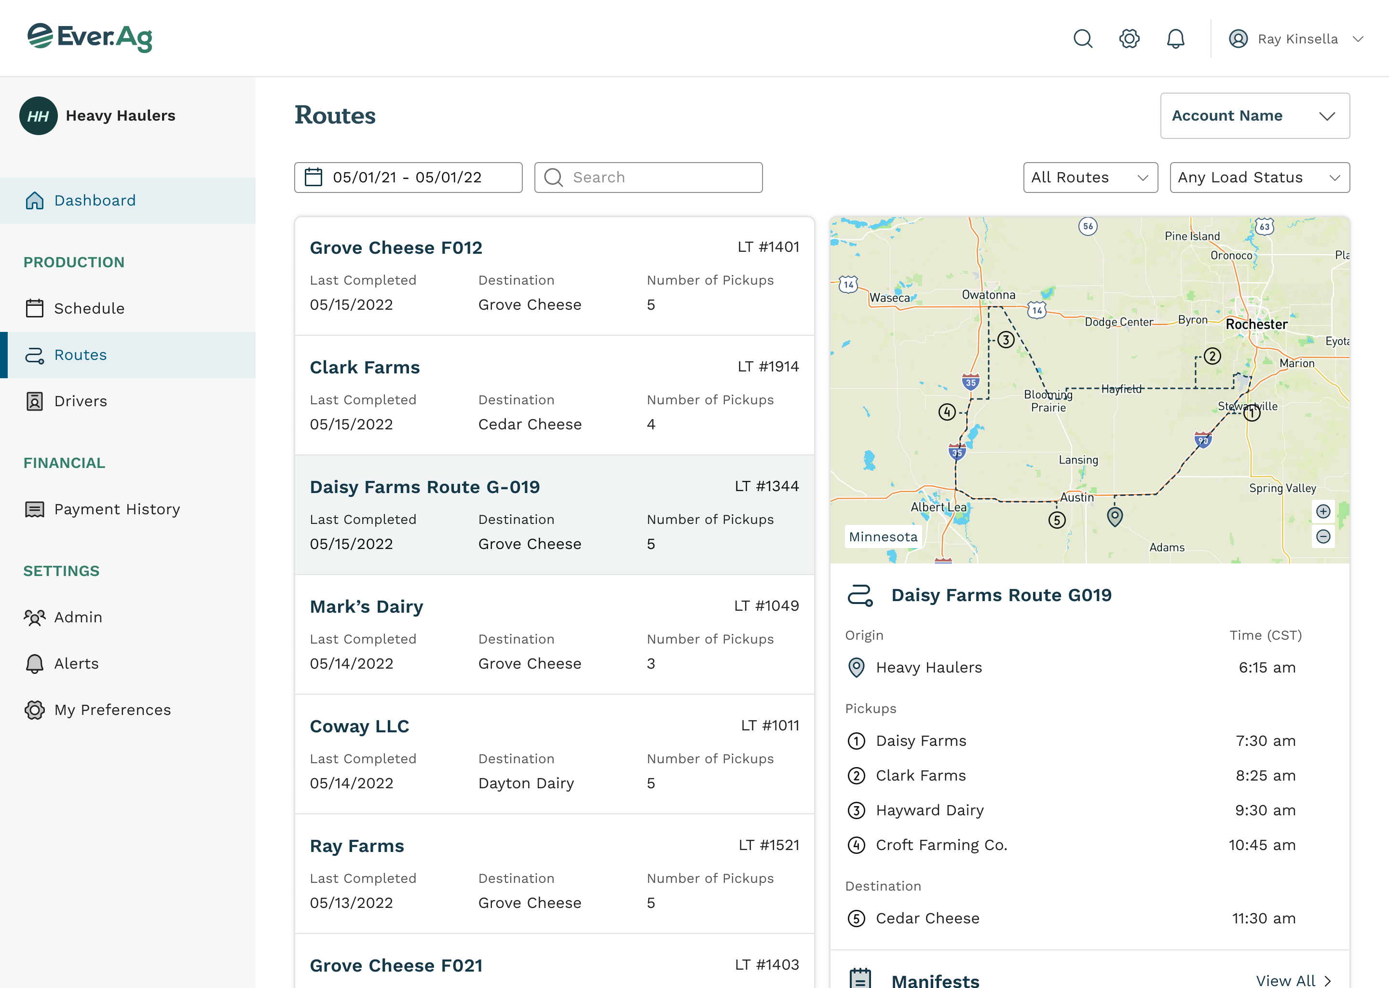Select the Daisy Farms Route G-019 card
This screenshot has width=1389, height=988.
tap(554, 515)
